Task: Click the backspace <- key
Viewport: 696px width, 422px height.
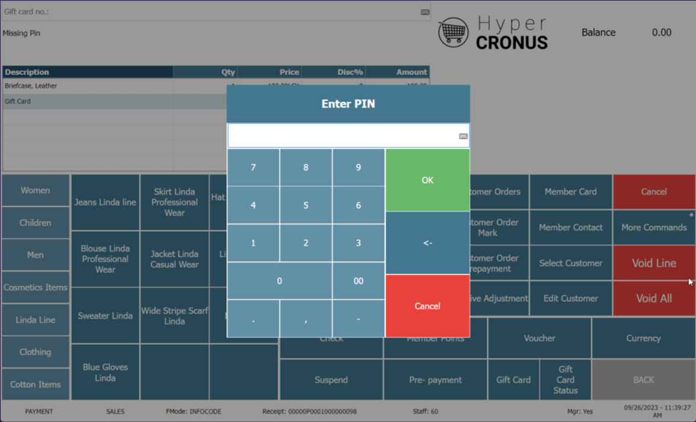Action: pyautogui.click(x=428, y=243)
